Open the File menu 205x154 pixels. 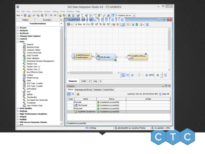18,11
